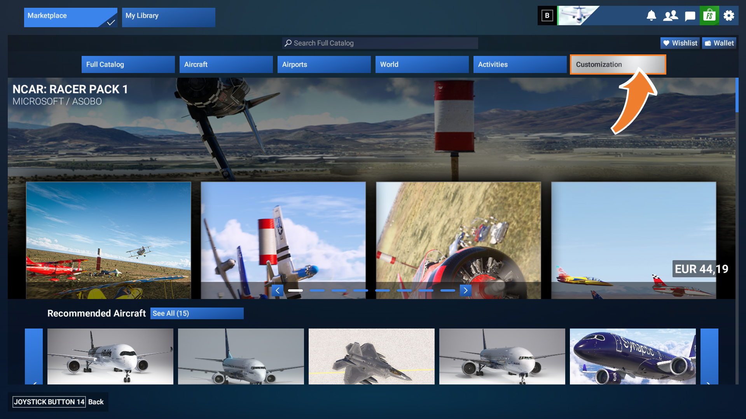Select the Aircraft category
The width and height of the screenshot is (746, 419).
(x=226, y=64)
